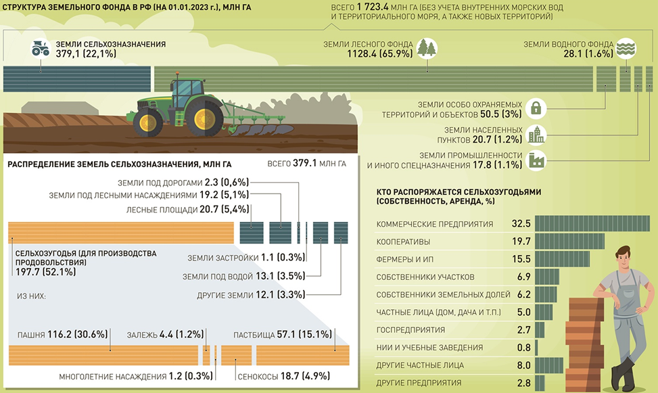Click the buildings icon for Земли населенных пунктов

point(536,134)
